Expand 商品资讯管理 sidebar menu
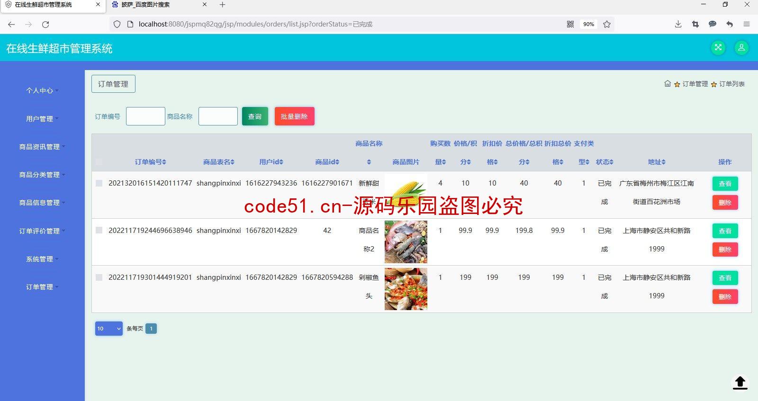The height and width of the screenshot is (401, 758). coord(42,147)
